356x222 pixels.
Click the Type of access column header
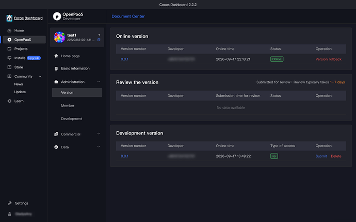click(283, 146)
